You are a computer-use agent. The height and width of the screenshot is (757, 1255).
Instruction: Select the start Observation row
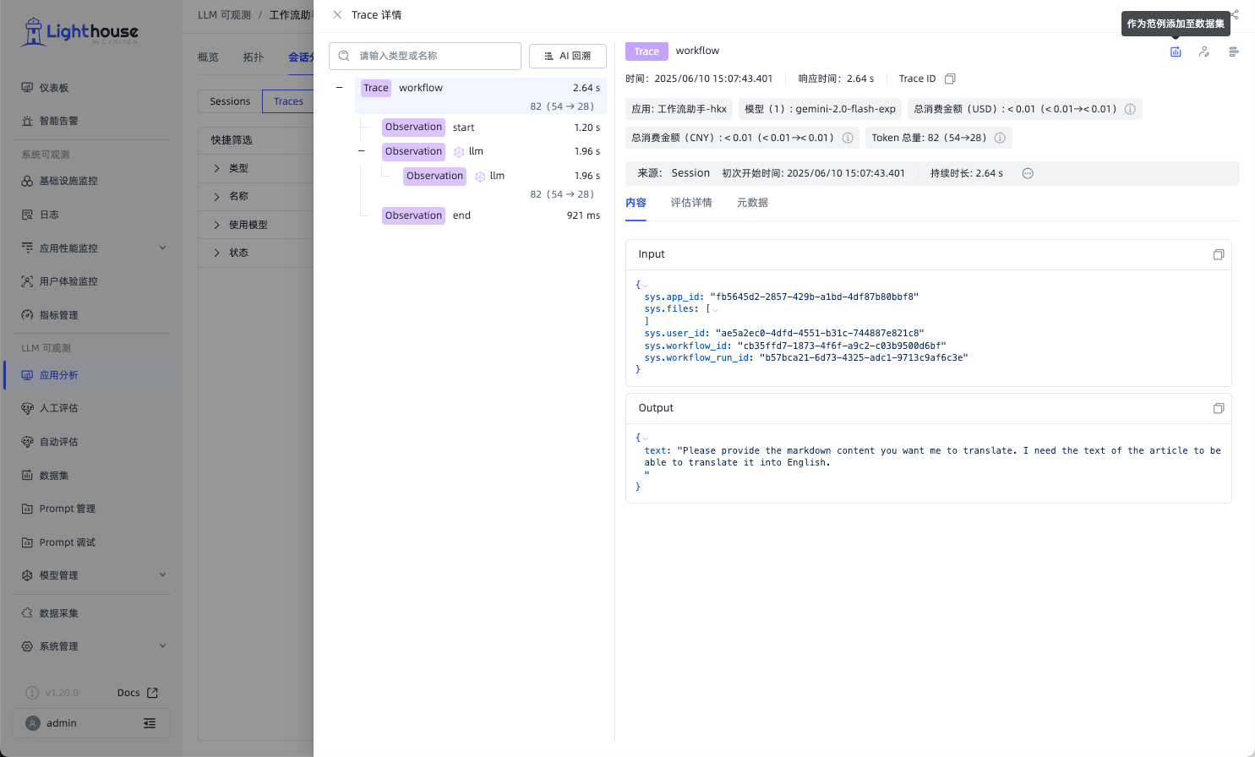pos(491,128)
